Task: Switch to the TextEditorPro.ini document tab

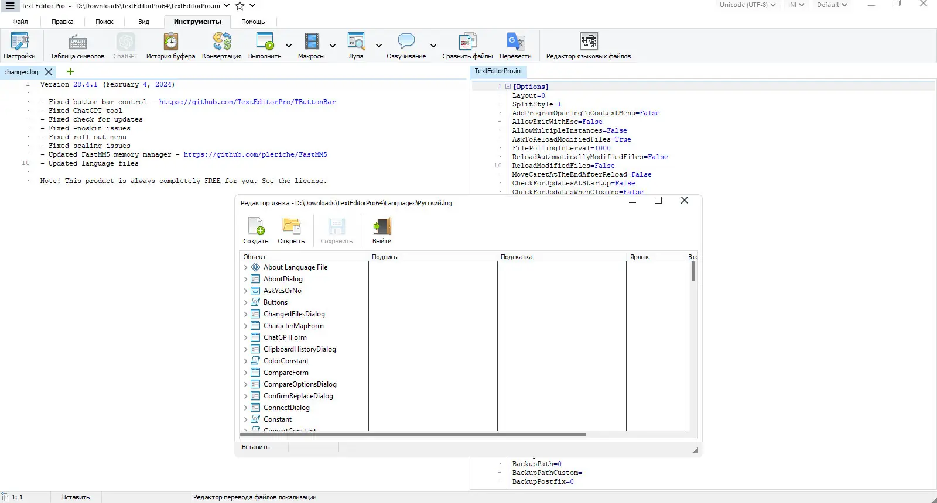Action: pos(498,71)
